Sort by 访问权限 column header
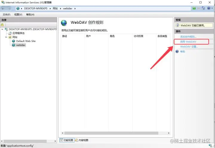Screen dimensions: 215x148 pos(144,36)
